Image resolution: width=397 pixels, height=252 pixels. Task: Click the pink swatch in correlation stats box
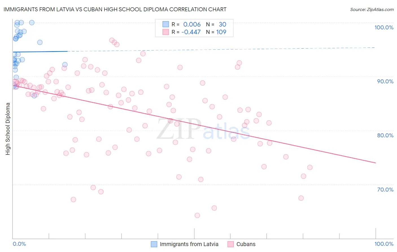click(165, 32)
